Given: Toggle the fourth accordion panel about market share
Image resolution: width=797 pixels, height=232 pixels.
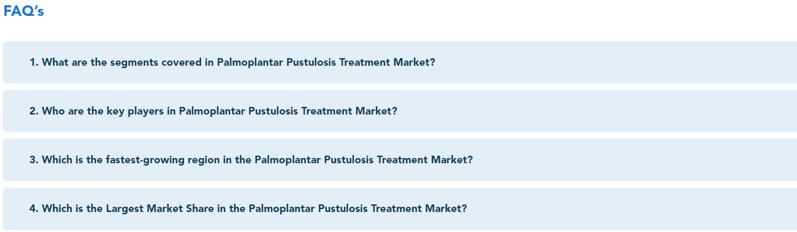Looking at the screenshot, I should point(400,209).
